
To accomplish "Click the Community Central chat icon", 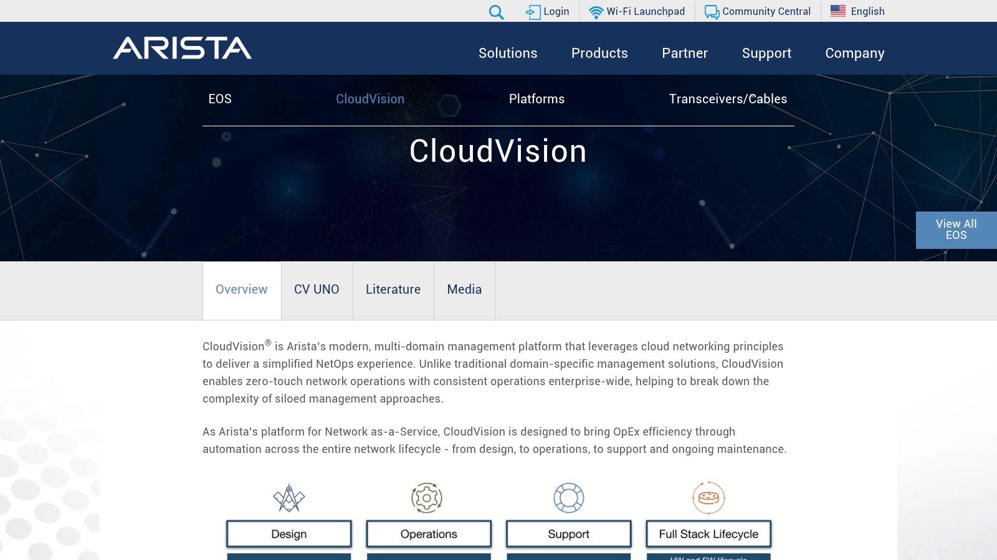I will pyautogui.click(x=712, y=12).
